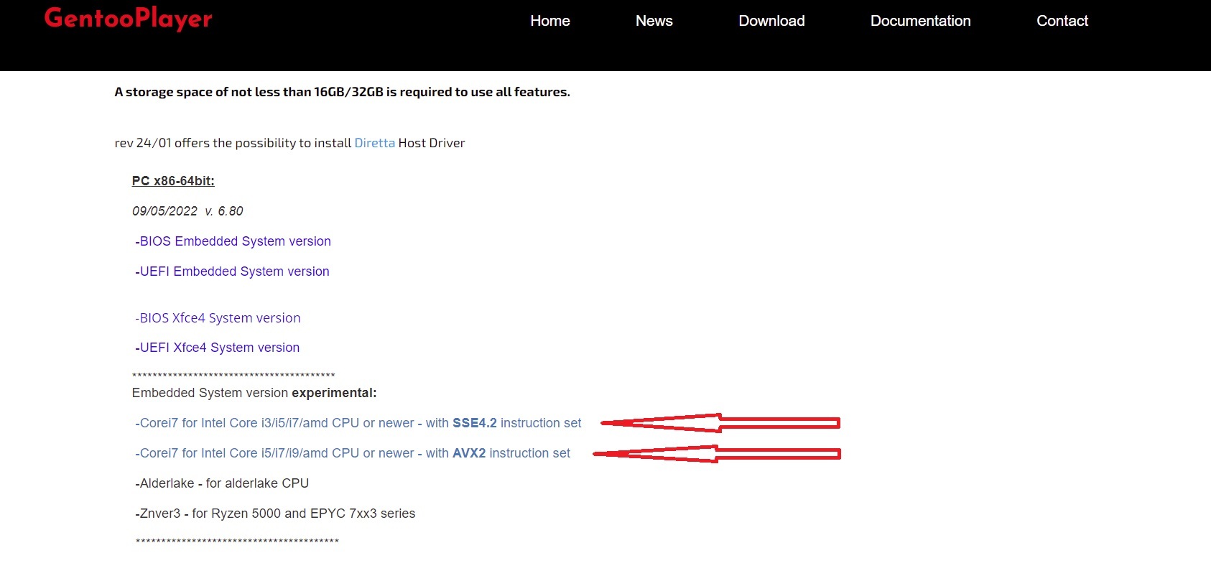Click the red arrow beside the SSE4.2 link
This screenshot has width=1211, height=576.
pyautogui.click(x=720, y=423)
